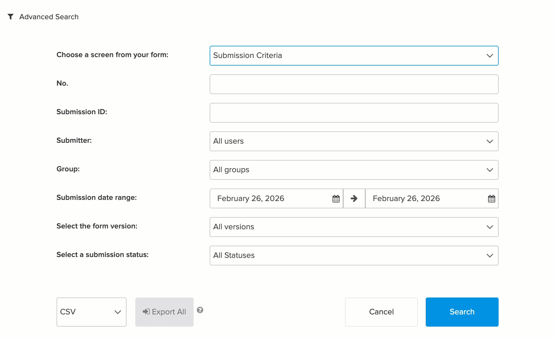Click the arrow icon between the two dates
The image size is (554, 338).
click(354, 198)
